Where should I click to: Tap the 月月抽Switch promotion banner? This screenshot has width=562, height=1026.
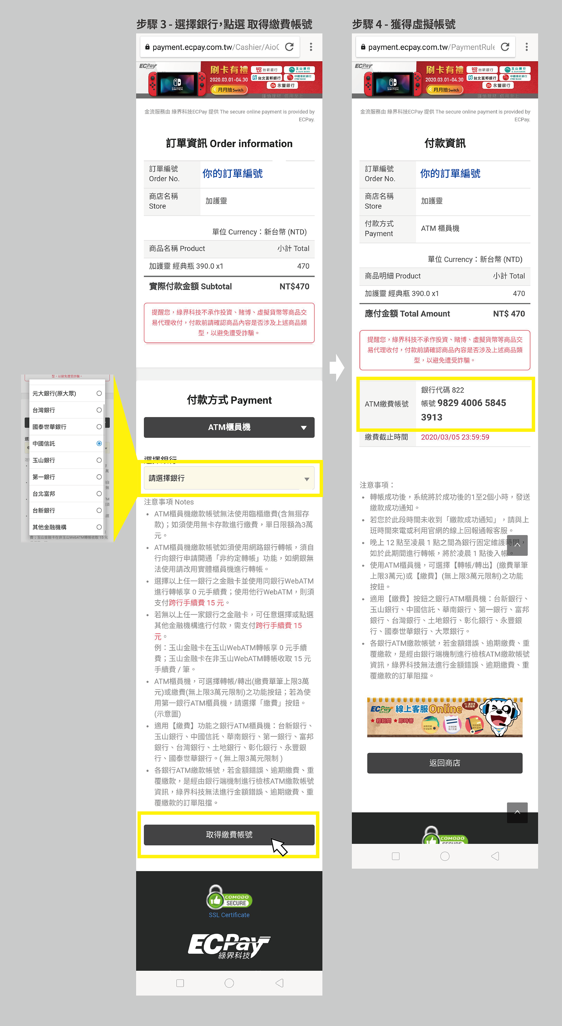point(230,90)
